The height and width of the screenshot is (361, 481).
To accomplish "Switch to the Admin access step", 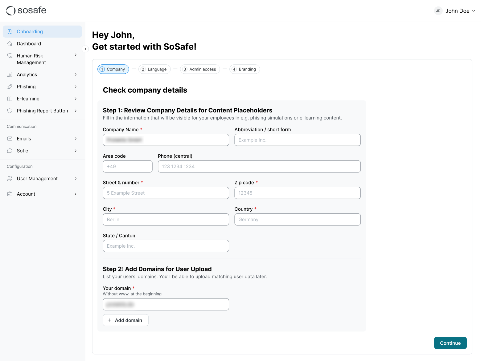I will (x=200, y=69).
